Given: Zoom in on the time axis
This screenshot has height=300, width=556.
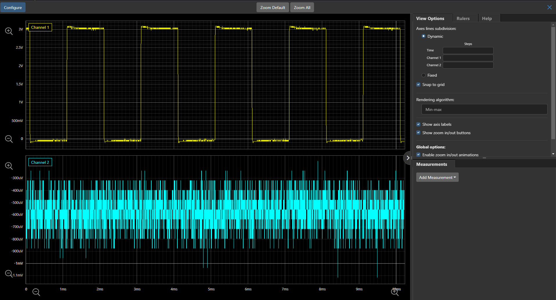Looking at the screenshot, I should pyautogui.click(x=394, y=292).
